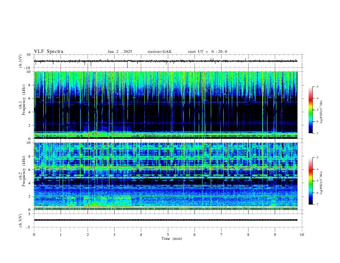340x263 pixels.
Task: Click the ch.2 log(PSD) colorbar label
Action: (322, 183)
